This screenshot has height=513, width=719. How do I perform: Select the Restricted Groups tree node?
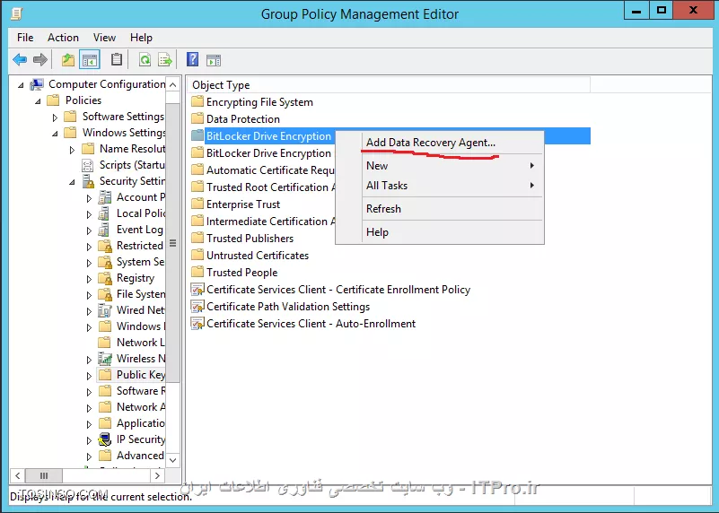coord(140,246)
